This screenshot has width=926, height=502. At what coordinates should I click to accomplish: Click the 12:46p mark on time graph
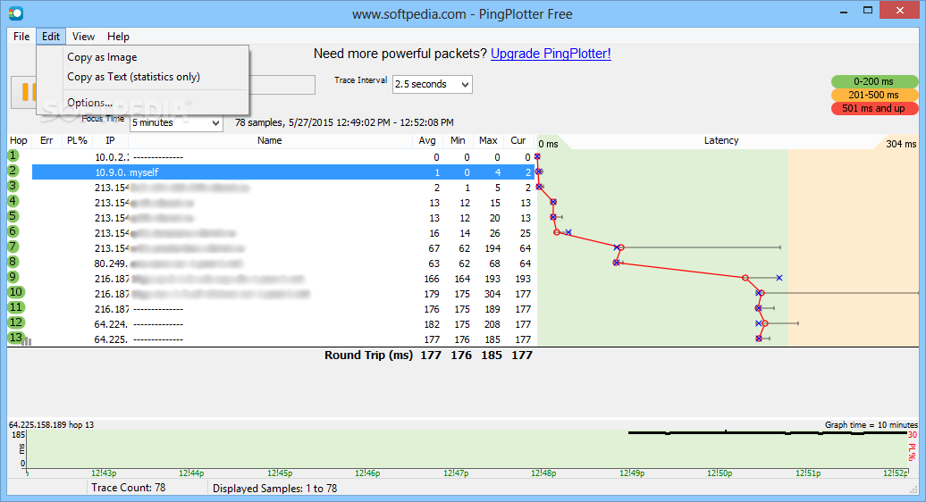click(x=367, y=473)
